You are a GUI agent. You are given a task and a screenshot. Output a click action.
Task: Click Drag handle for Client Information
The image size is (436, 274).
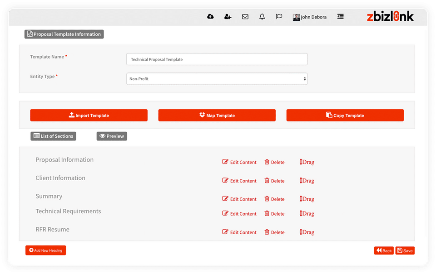(307, 181)
